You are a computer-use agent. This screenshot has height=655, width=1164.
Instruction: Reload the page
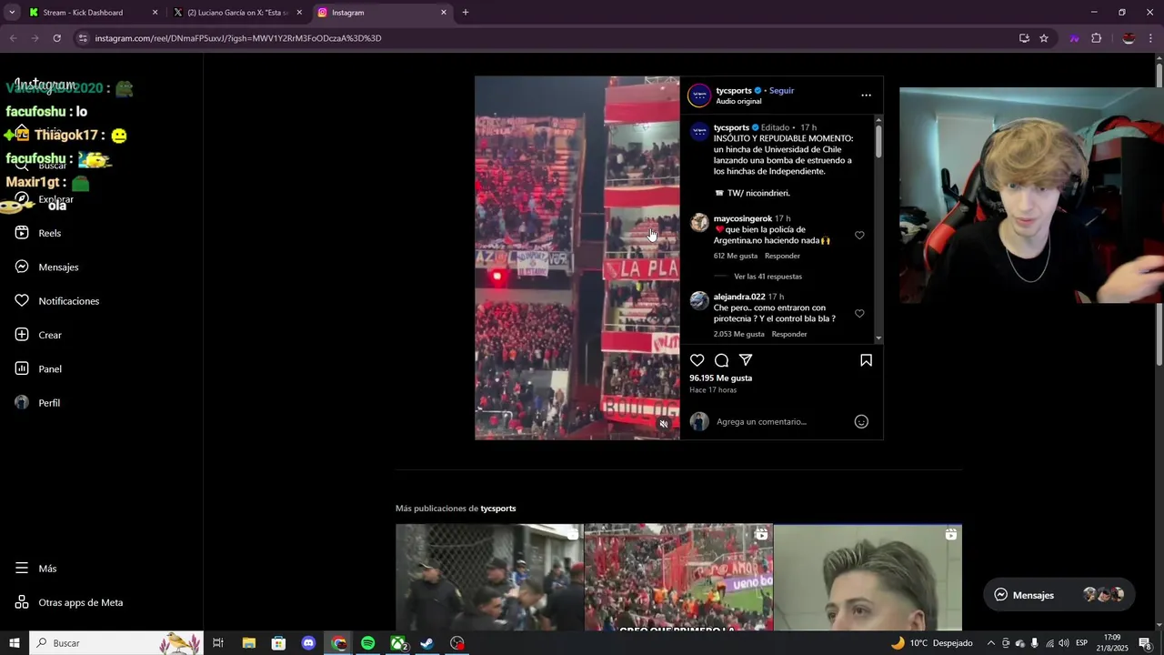[56, 38]
